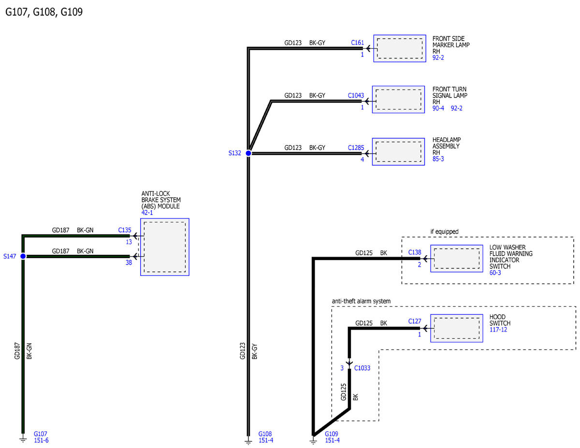
Task: Open the G108 ground reference
Action: click(266, 434)
